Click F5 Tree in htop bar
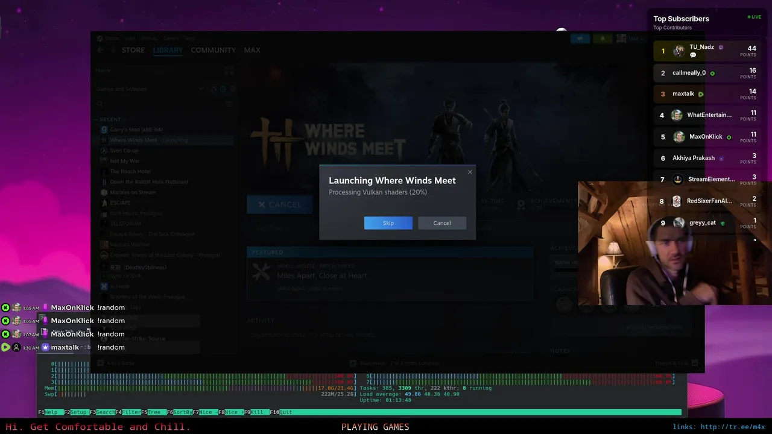772x434 pixels. point(154,412)
